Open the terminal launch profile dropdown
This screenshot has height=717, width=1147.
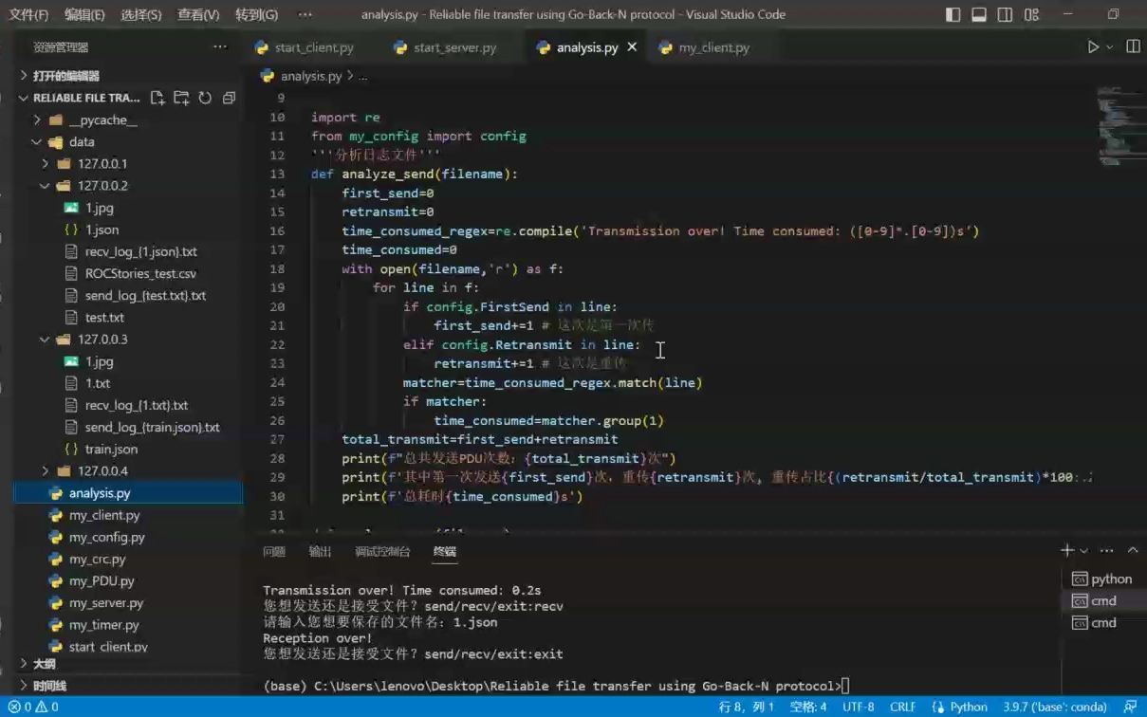coord(1084,550)
